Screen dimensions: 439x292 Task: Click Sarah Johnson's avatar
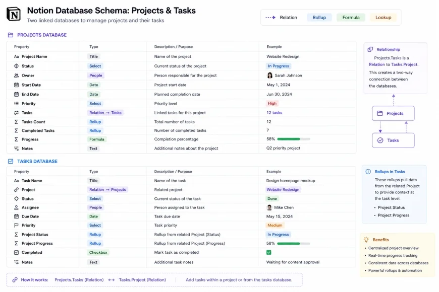click(269, 76)
